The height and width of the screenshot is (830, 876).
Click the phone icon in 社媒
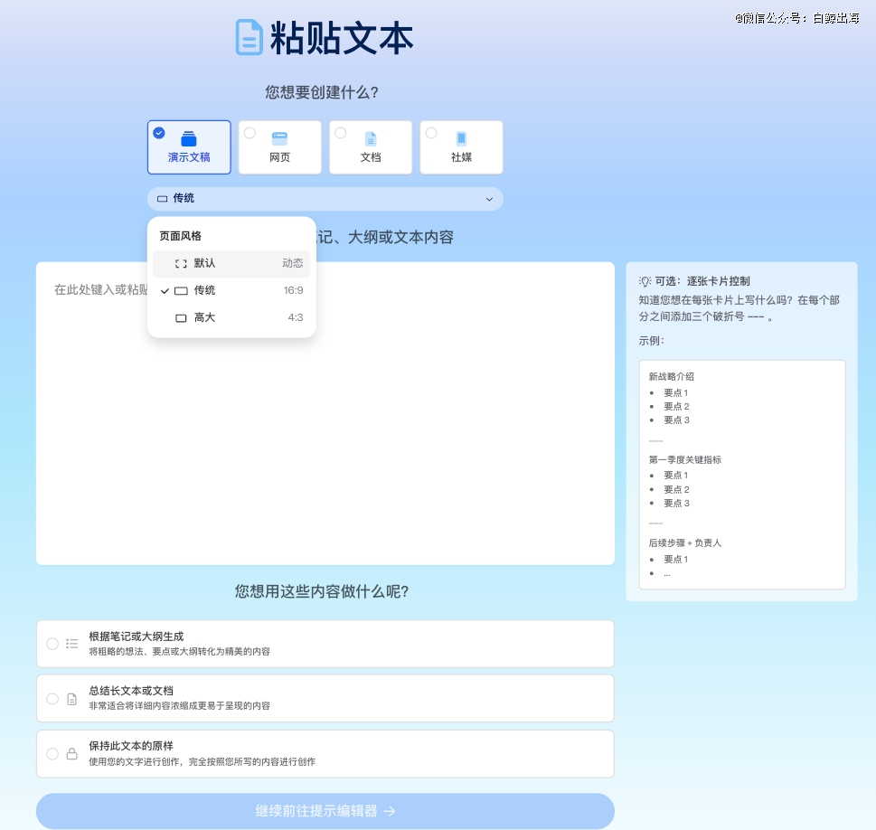tap(461, 138)
